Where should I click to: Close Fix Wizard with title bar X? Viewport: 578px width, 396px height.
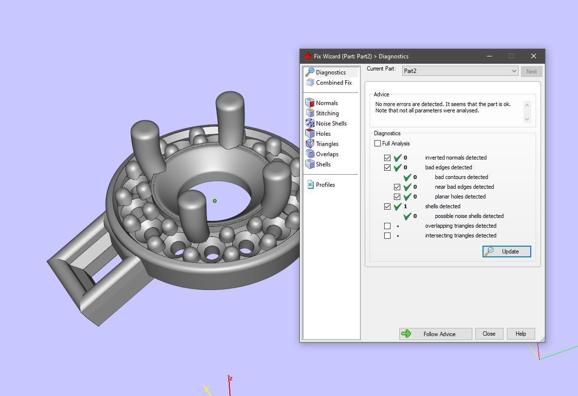point(533,56)
